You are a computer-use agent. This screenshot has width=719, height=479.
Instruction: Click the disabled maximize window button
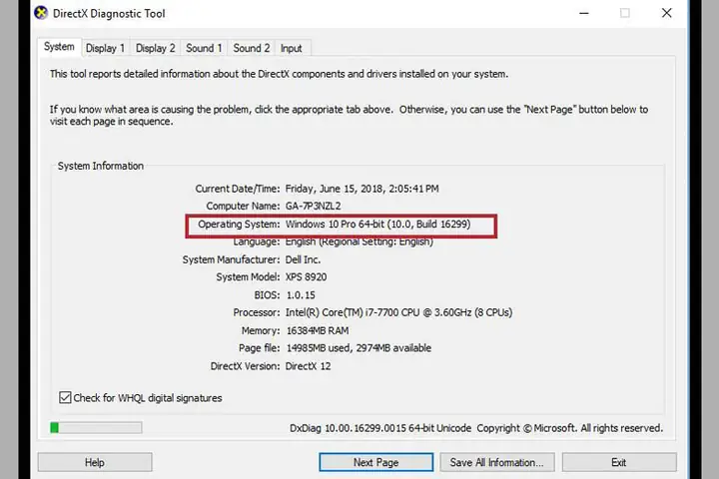coord(624,13)
